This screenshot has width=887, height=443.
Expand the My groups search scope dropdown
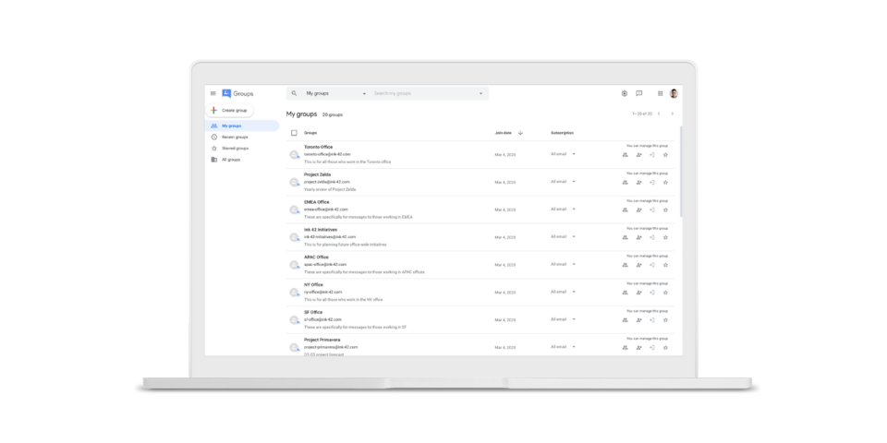[x=364, y=93]
